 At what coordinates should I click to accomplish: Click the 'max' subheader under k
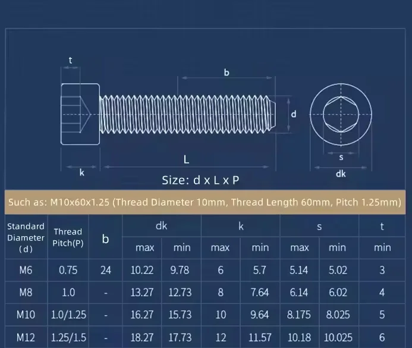pyautogui.click(x=220, y=247)
